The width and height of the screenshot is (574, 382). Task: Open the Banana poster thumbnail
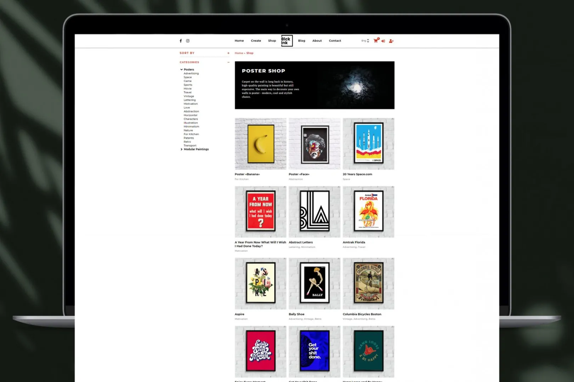pos(260,144)
